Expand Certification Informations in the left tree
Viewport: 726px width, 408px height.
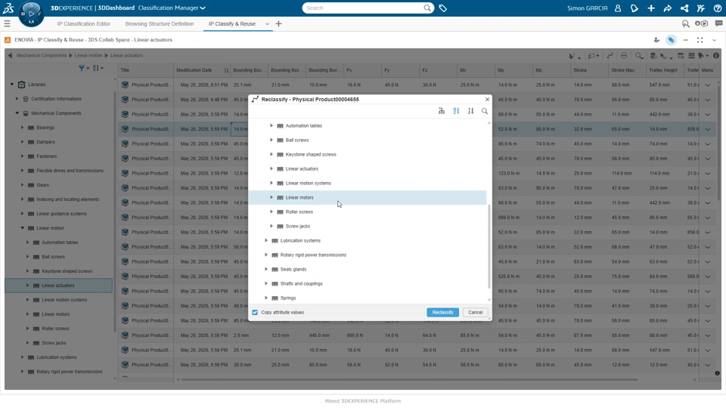(17, 99)
